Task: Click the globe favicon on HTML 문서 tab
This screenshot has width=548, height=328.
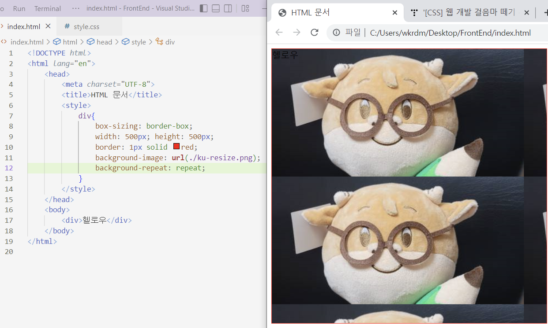Action: 282,13
